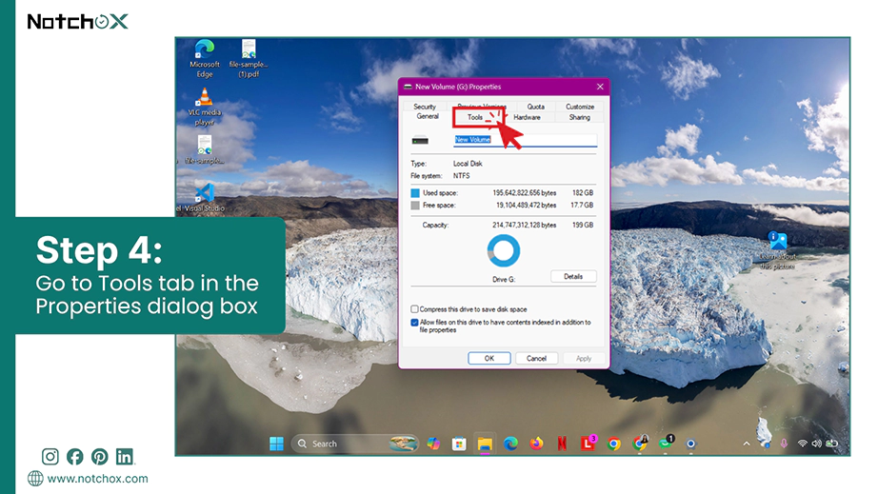Select VLC media player desktop icon

pos(205,107)
